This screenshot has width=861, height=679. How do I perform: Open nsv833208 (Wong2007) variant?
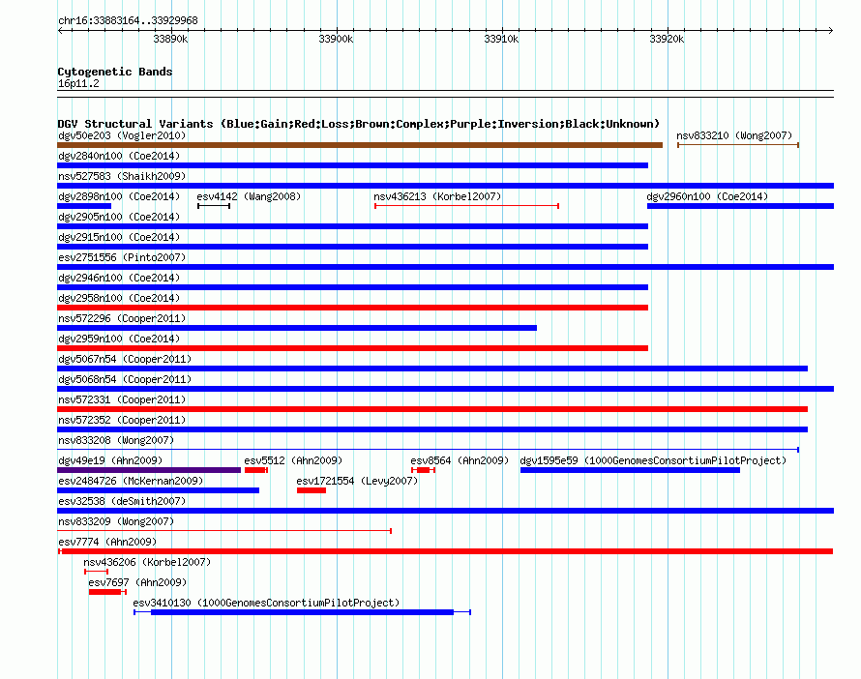[x=428, y=450]
